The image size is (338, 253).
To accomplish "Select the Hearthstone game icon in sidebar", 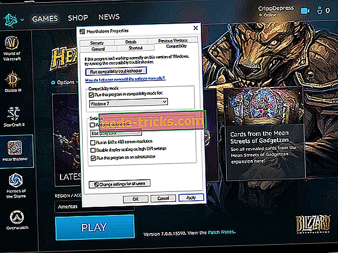I will [x=15, y=148].
